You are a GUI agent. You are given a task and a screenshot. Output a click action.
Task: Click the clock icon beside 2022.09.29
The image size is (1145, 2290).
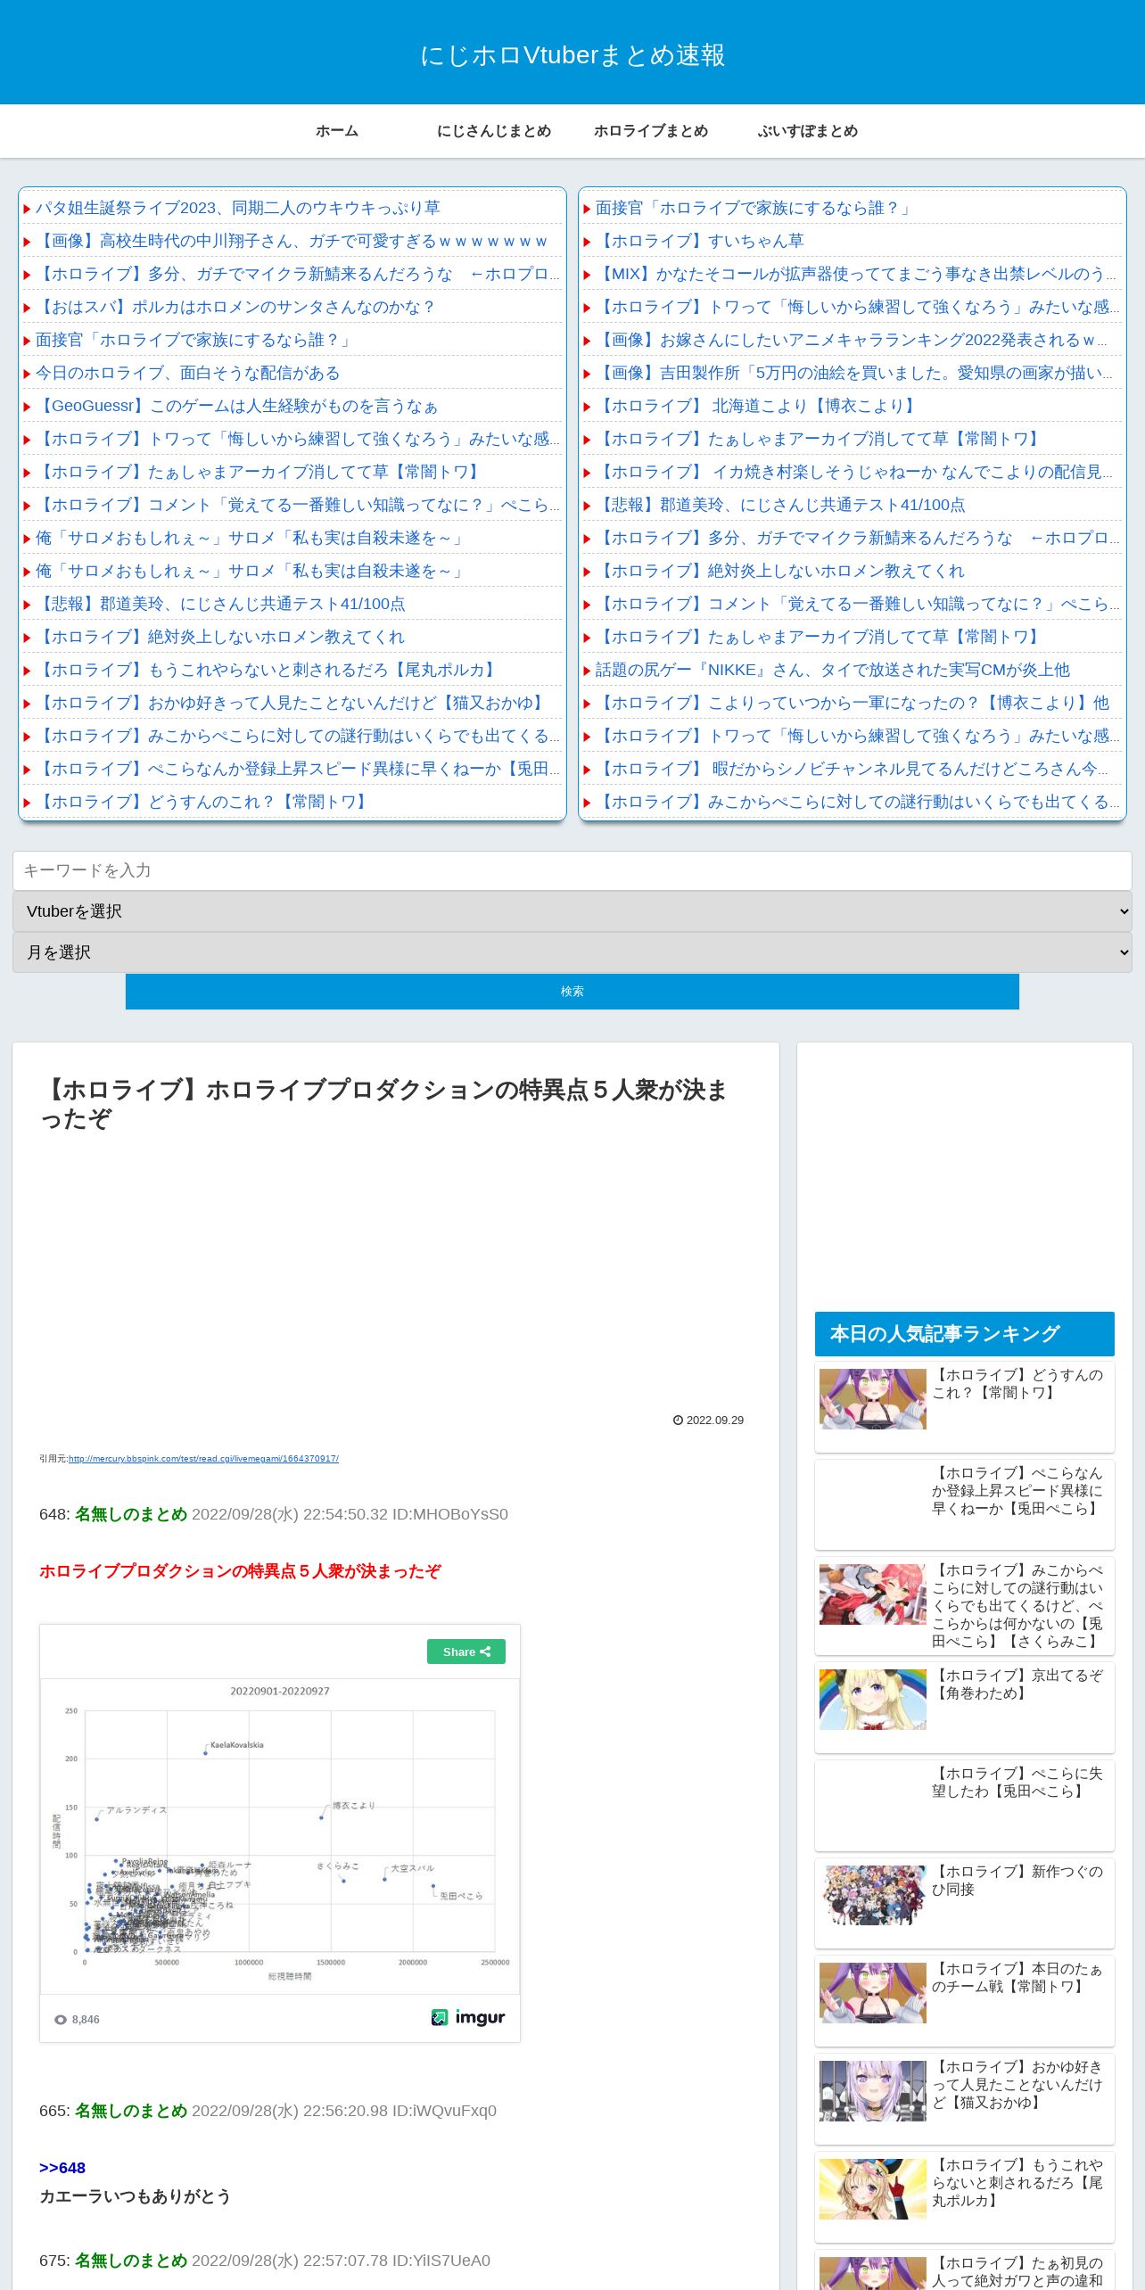pos(678,1421)
